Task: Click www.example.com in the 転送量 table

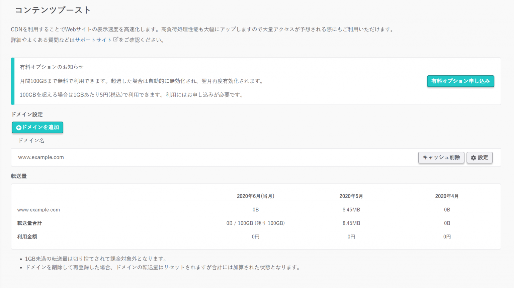Action: (x=38, y=210)
